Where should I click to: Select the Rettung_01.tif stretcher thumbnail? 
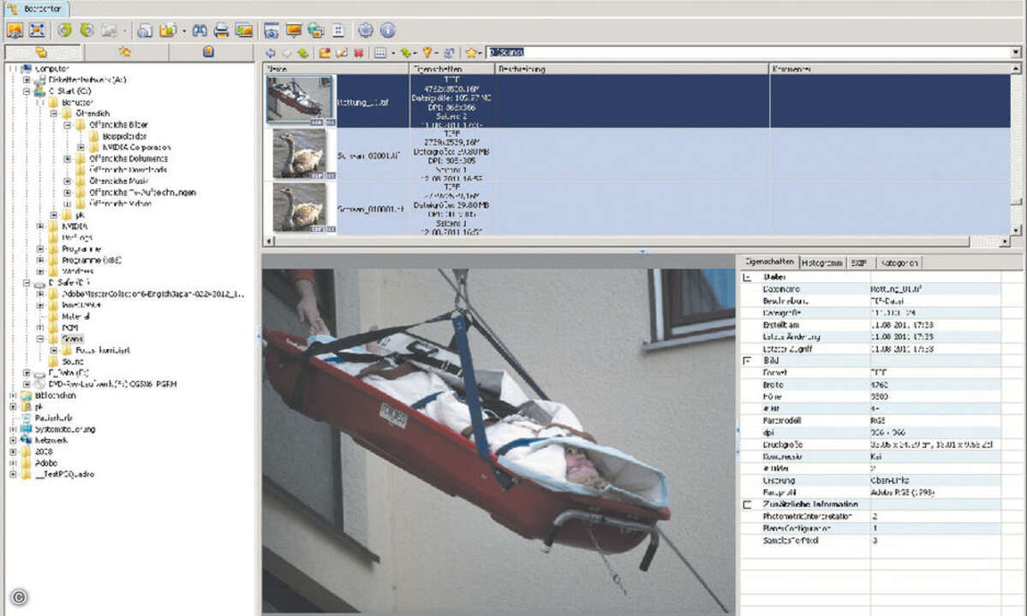(x=300, y=100)
